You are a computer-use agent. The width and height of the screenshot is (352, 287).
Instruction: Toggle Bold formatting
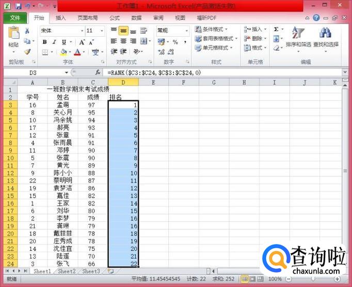tap(45, 42)
